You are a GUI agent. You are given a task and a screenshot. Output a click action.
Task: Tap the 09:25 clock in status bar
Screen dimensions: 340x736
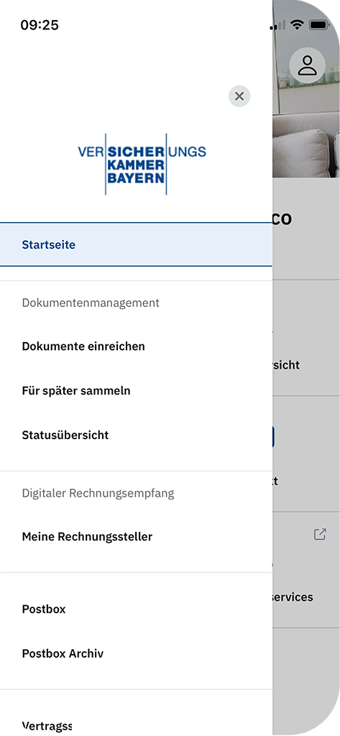[x=40, y=25]
